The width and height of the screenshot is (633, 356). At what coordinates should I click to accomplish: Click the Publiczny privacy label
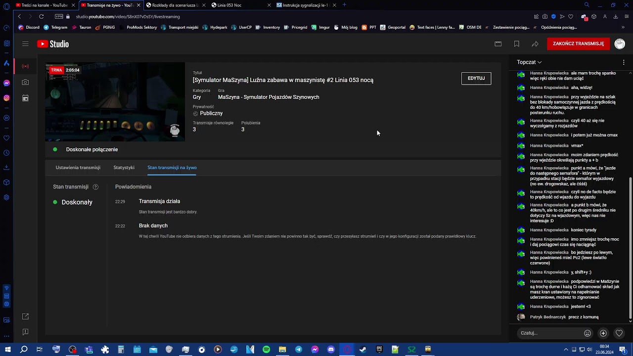pyautogui.click(x=211, y=113)
